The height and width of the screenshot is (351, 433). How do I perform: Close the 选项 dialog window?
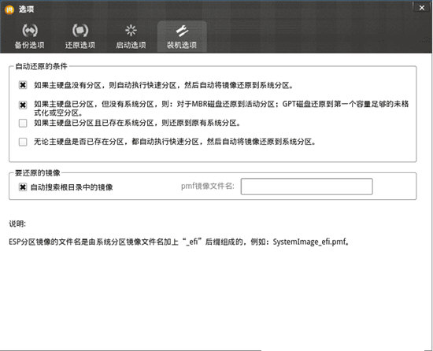click(422, 8)
